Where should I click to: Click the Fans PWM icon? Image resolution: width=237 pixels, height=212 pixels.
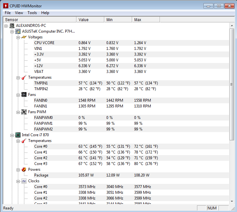click(x=24, y=112)
